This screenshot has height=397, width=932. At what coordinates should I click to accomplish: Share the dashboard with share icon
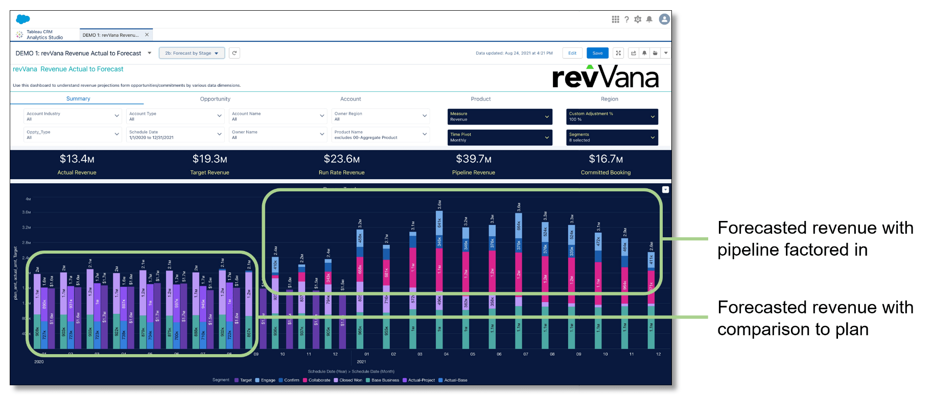click(634, 53)
